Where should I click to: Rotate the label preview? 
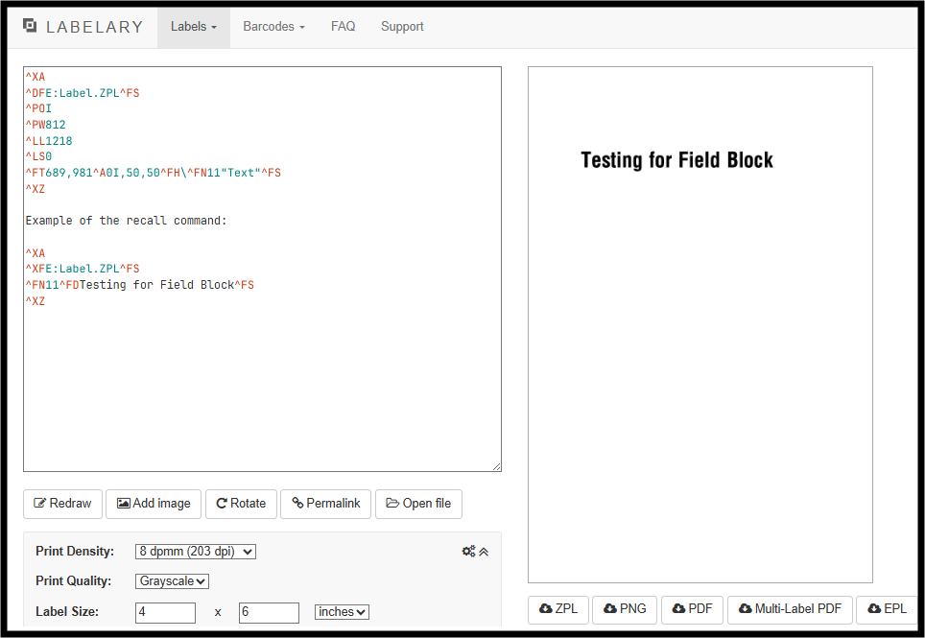tap(241, 504)
